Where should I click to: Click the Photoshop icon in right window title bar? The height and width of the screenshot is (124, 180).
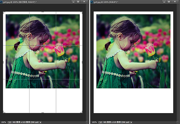[x=92, y=2]
